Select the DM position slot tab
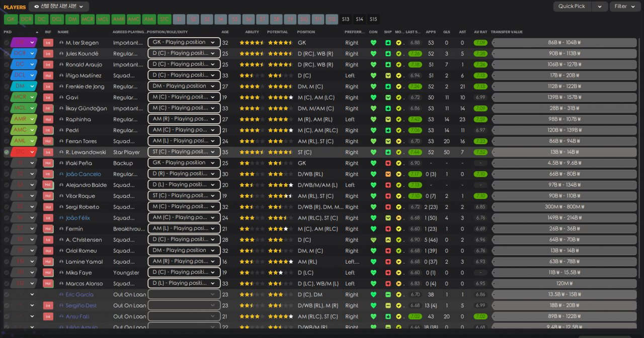 tap(72, 20)
